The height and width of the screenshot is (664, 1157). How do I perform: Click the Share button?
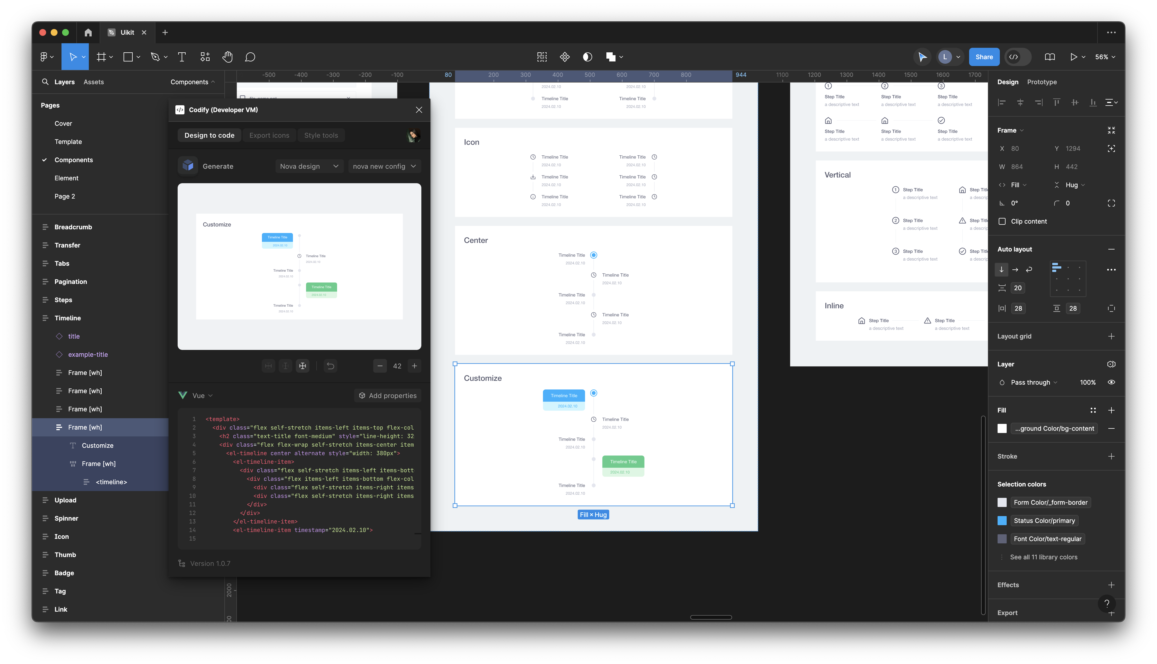coord(984,57)
